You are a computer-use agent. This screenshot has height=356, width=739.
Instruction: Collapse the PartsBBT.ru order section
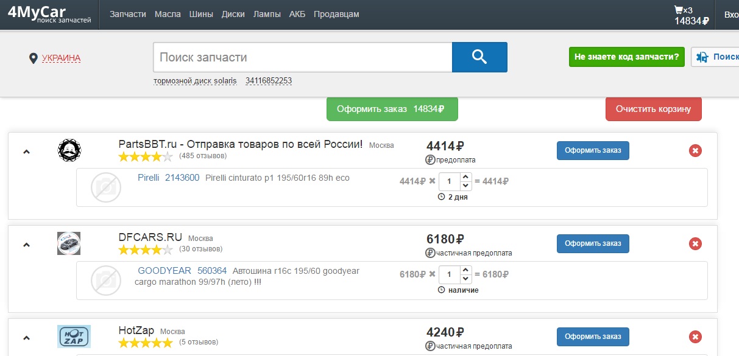click(26, 152)
